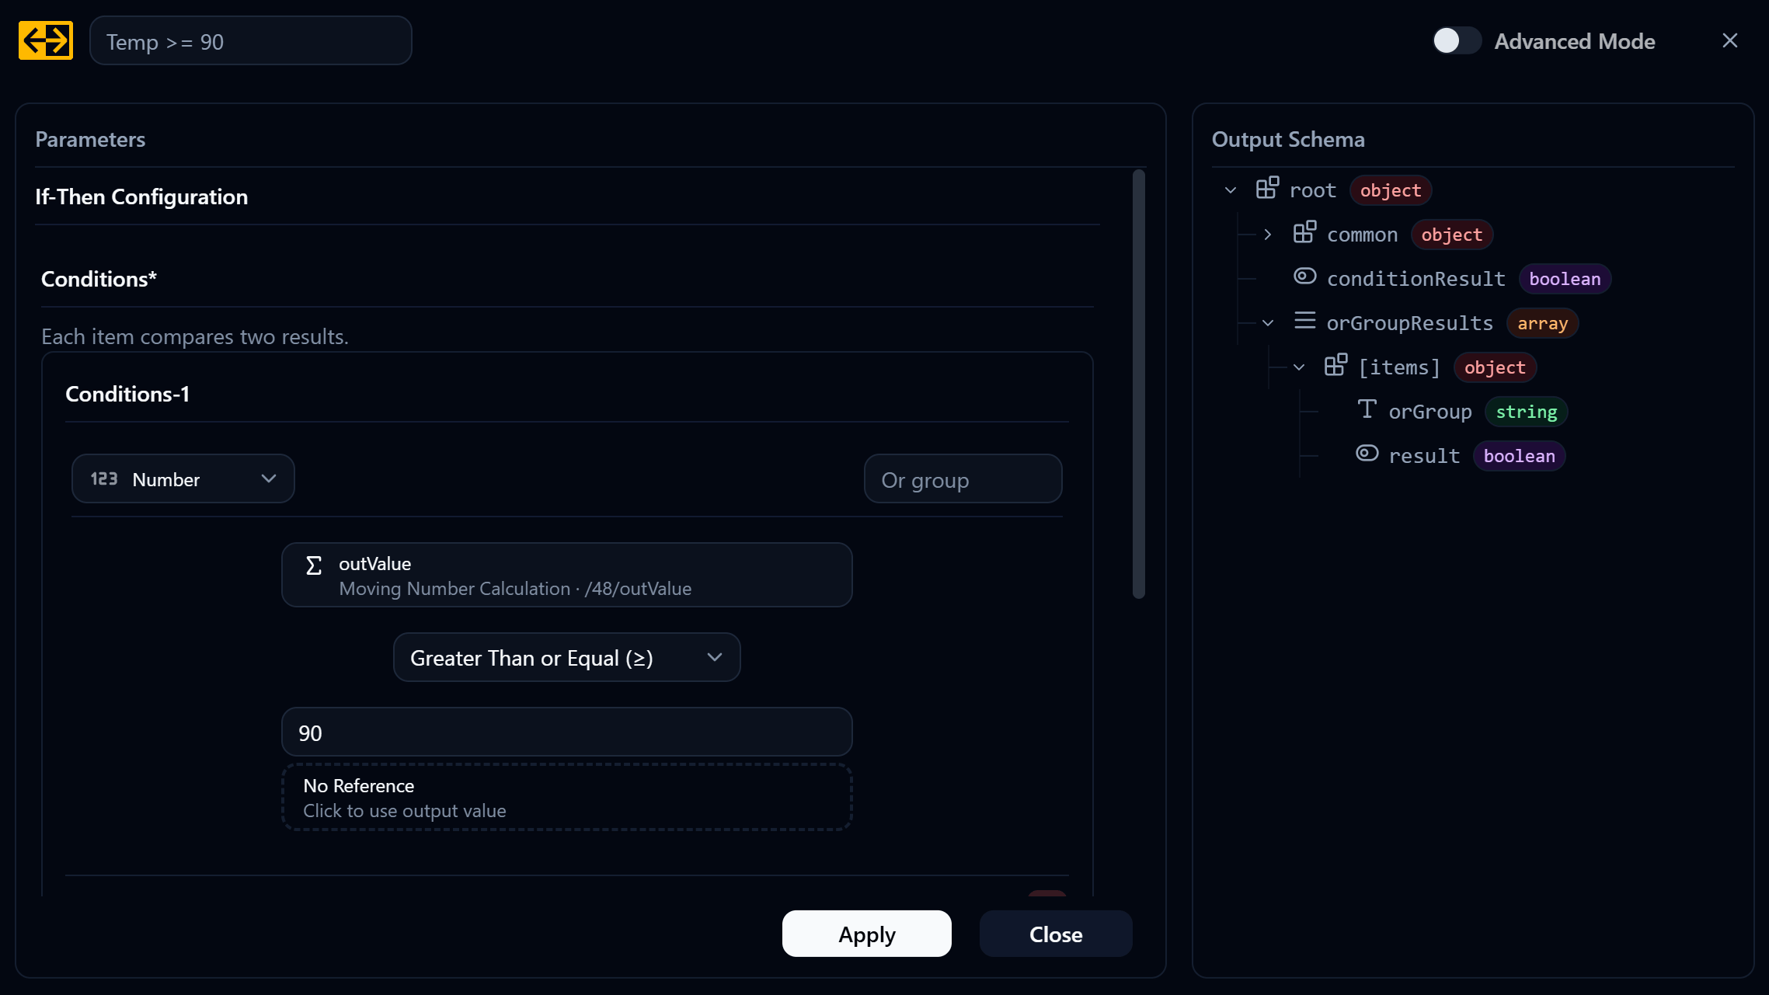
Task: Click the [items] object icon
Action: tap(1335, 365)
